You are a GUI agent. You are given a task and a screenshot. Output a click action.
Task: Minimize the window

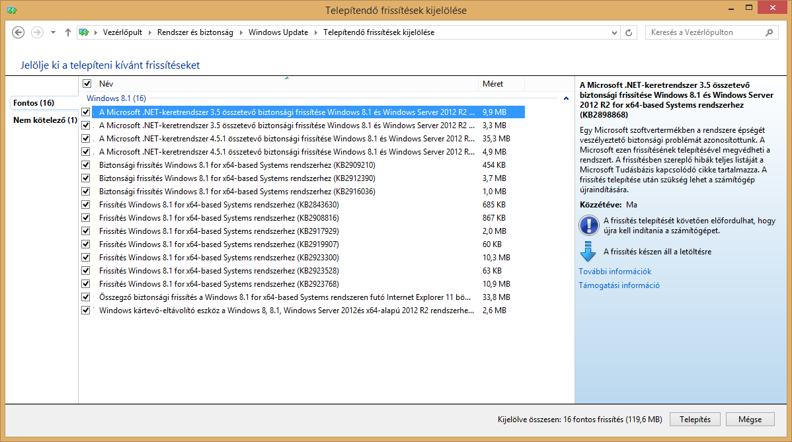[731, 9]
